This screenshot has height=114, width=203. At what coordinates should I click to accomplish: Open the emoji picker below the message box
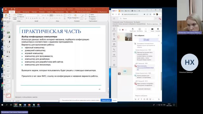click(x=144, y=99)
